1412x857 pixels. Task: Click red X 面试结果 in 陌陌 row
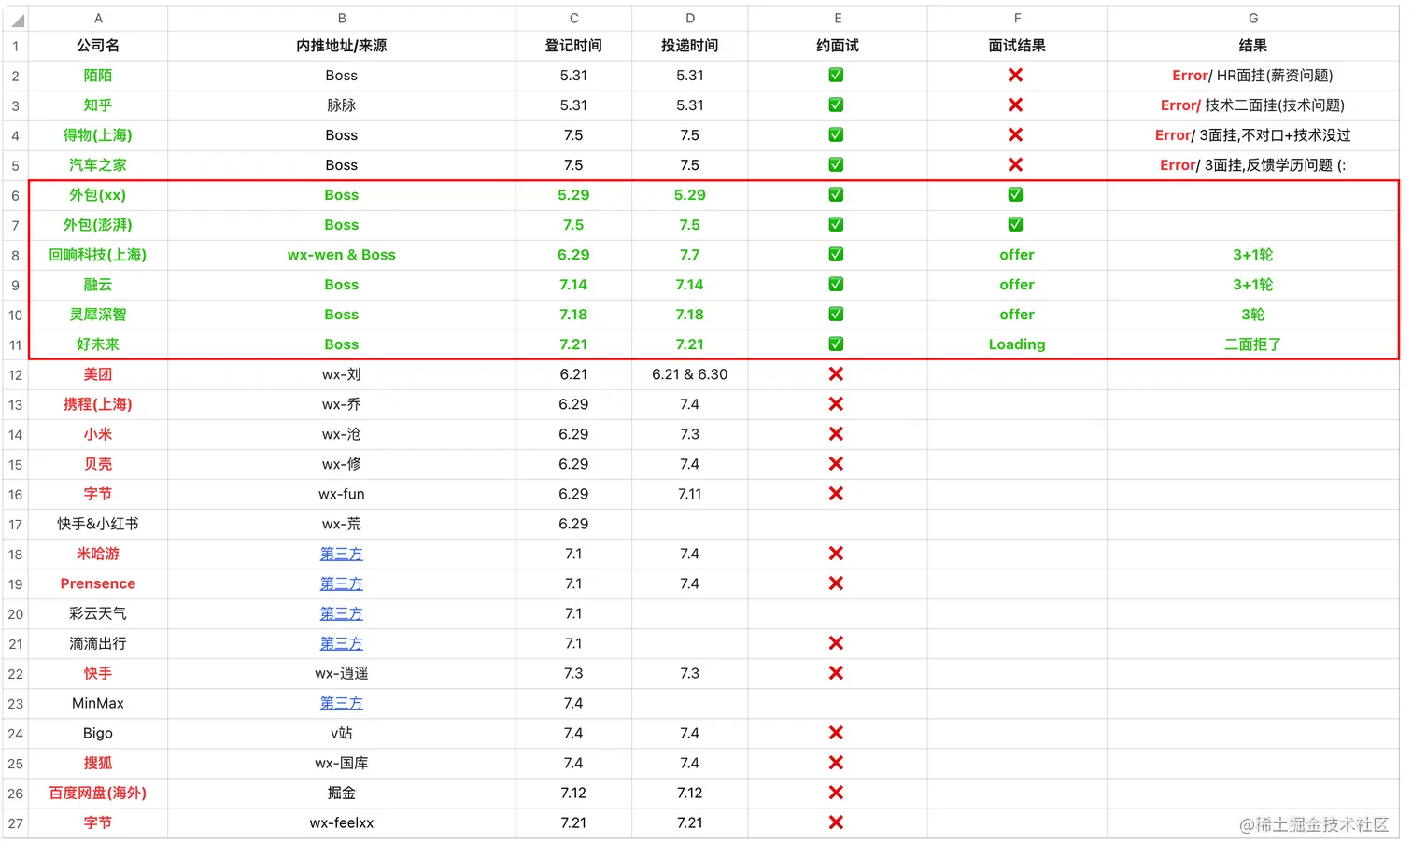click(x=1016, y=76)
